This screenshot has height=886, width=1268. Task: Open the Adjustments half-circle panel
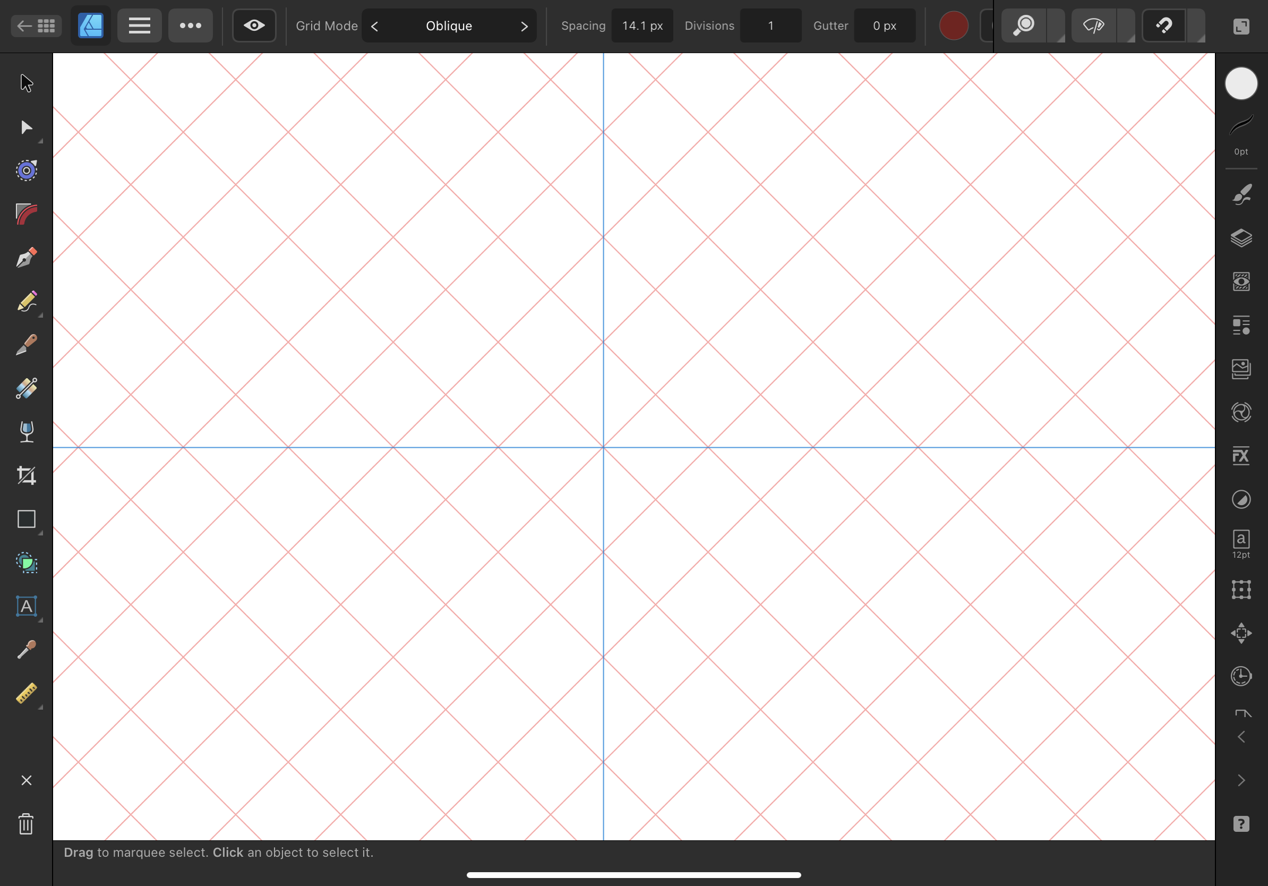pyautogui.click(x=1241, y=499)
